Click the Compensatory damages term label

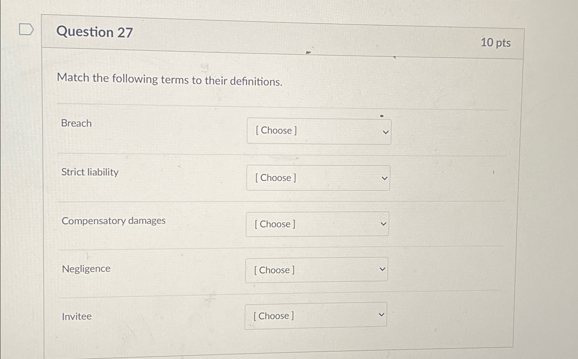114,221
